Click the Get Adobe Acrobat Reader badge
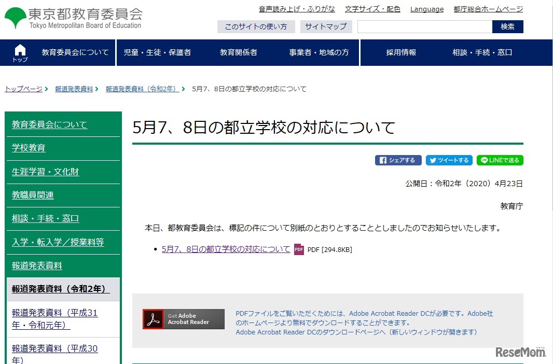Screen dimensions: 553x364 [183, 319]
